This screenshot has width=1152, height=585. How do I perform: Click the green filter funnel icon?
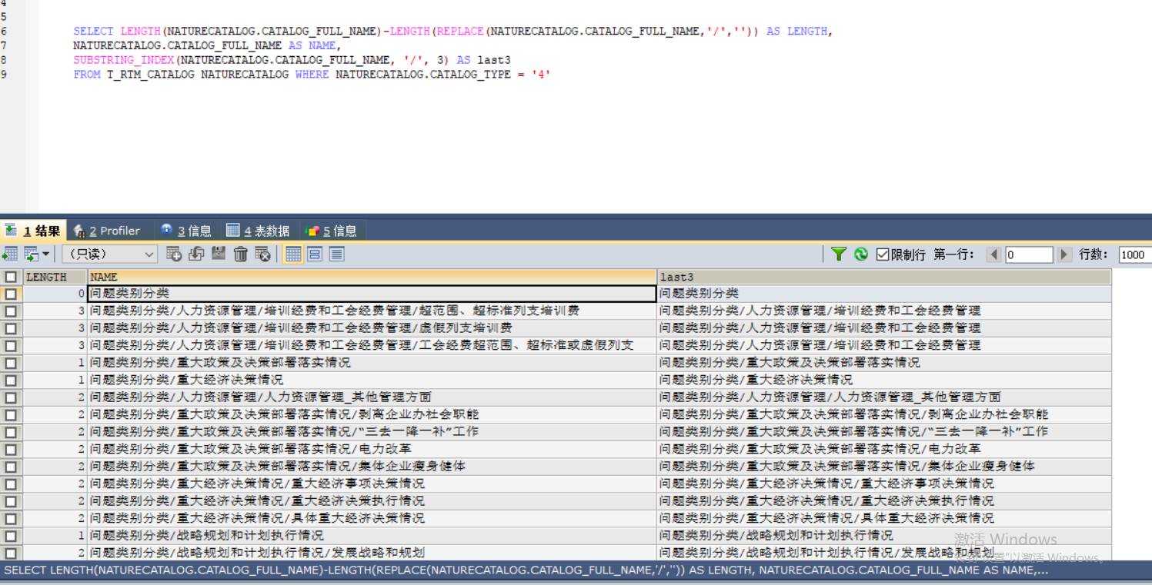tap(839, 254)
